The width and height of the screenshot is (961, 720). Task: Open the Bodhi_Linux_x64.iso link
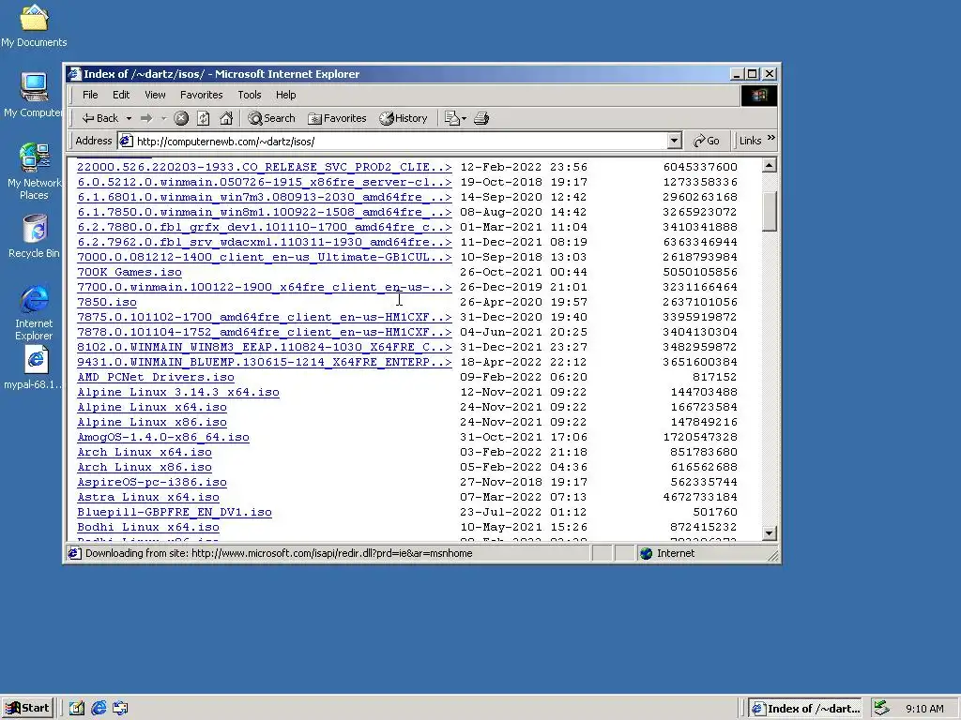(148, 527)
